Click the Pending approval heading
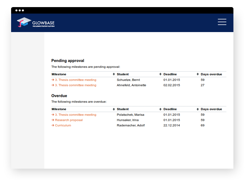247x185 pixels. pos(68,61)
